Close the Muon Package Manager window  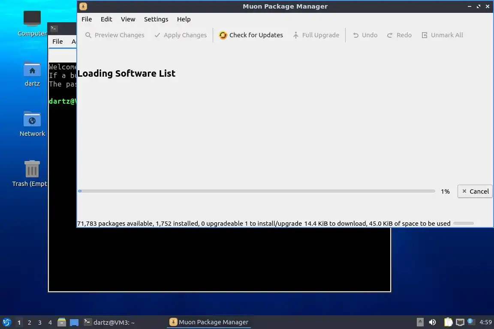[x=488, y=6]
